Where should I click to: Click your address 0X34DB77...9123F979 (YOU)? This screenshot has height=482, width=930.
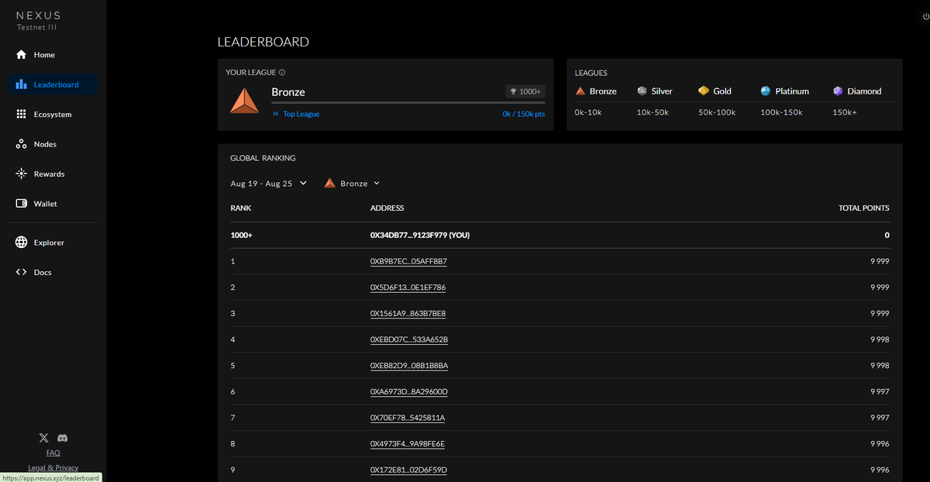(x=420, y=235)
